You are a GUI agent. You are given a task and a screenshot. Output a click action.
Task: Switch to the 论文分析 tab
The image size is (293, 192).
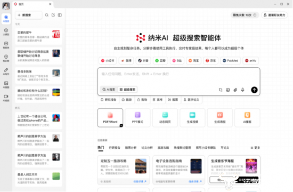pyautogui.click(x=147, y=148)
